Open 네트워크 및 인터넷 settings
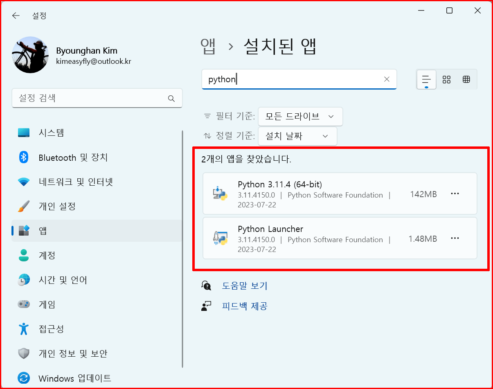Image resolution: width=493 pixels, height=389 pixels. [97, 182]
